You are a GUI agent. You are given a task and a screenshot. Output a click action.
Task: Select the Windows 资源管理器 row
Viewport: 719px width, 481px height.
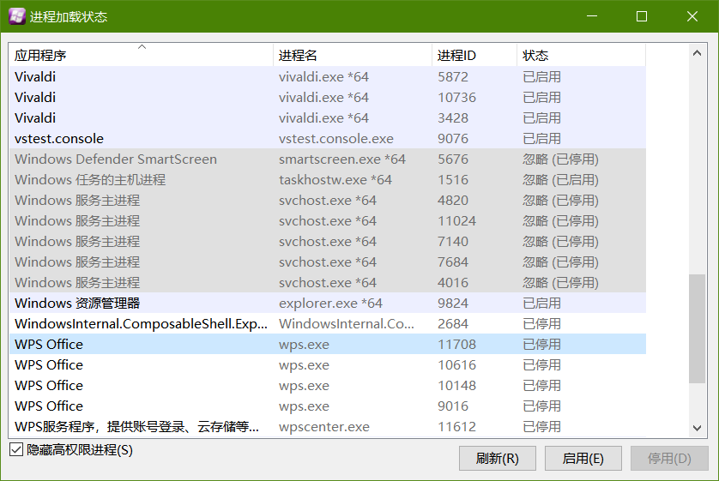point(328,304)
